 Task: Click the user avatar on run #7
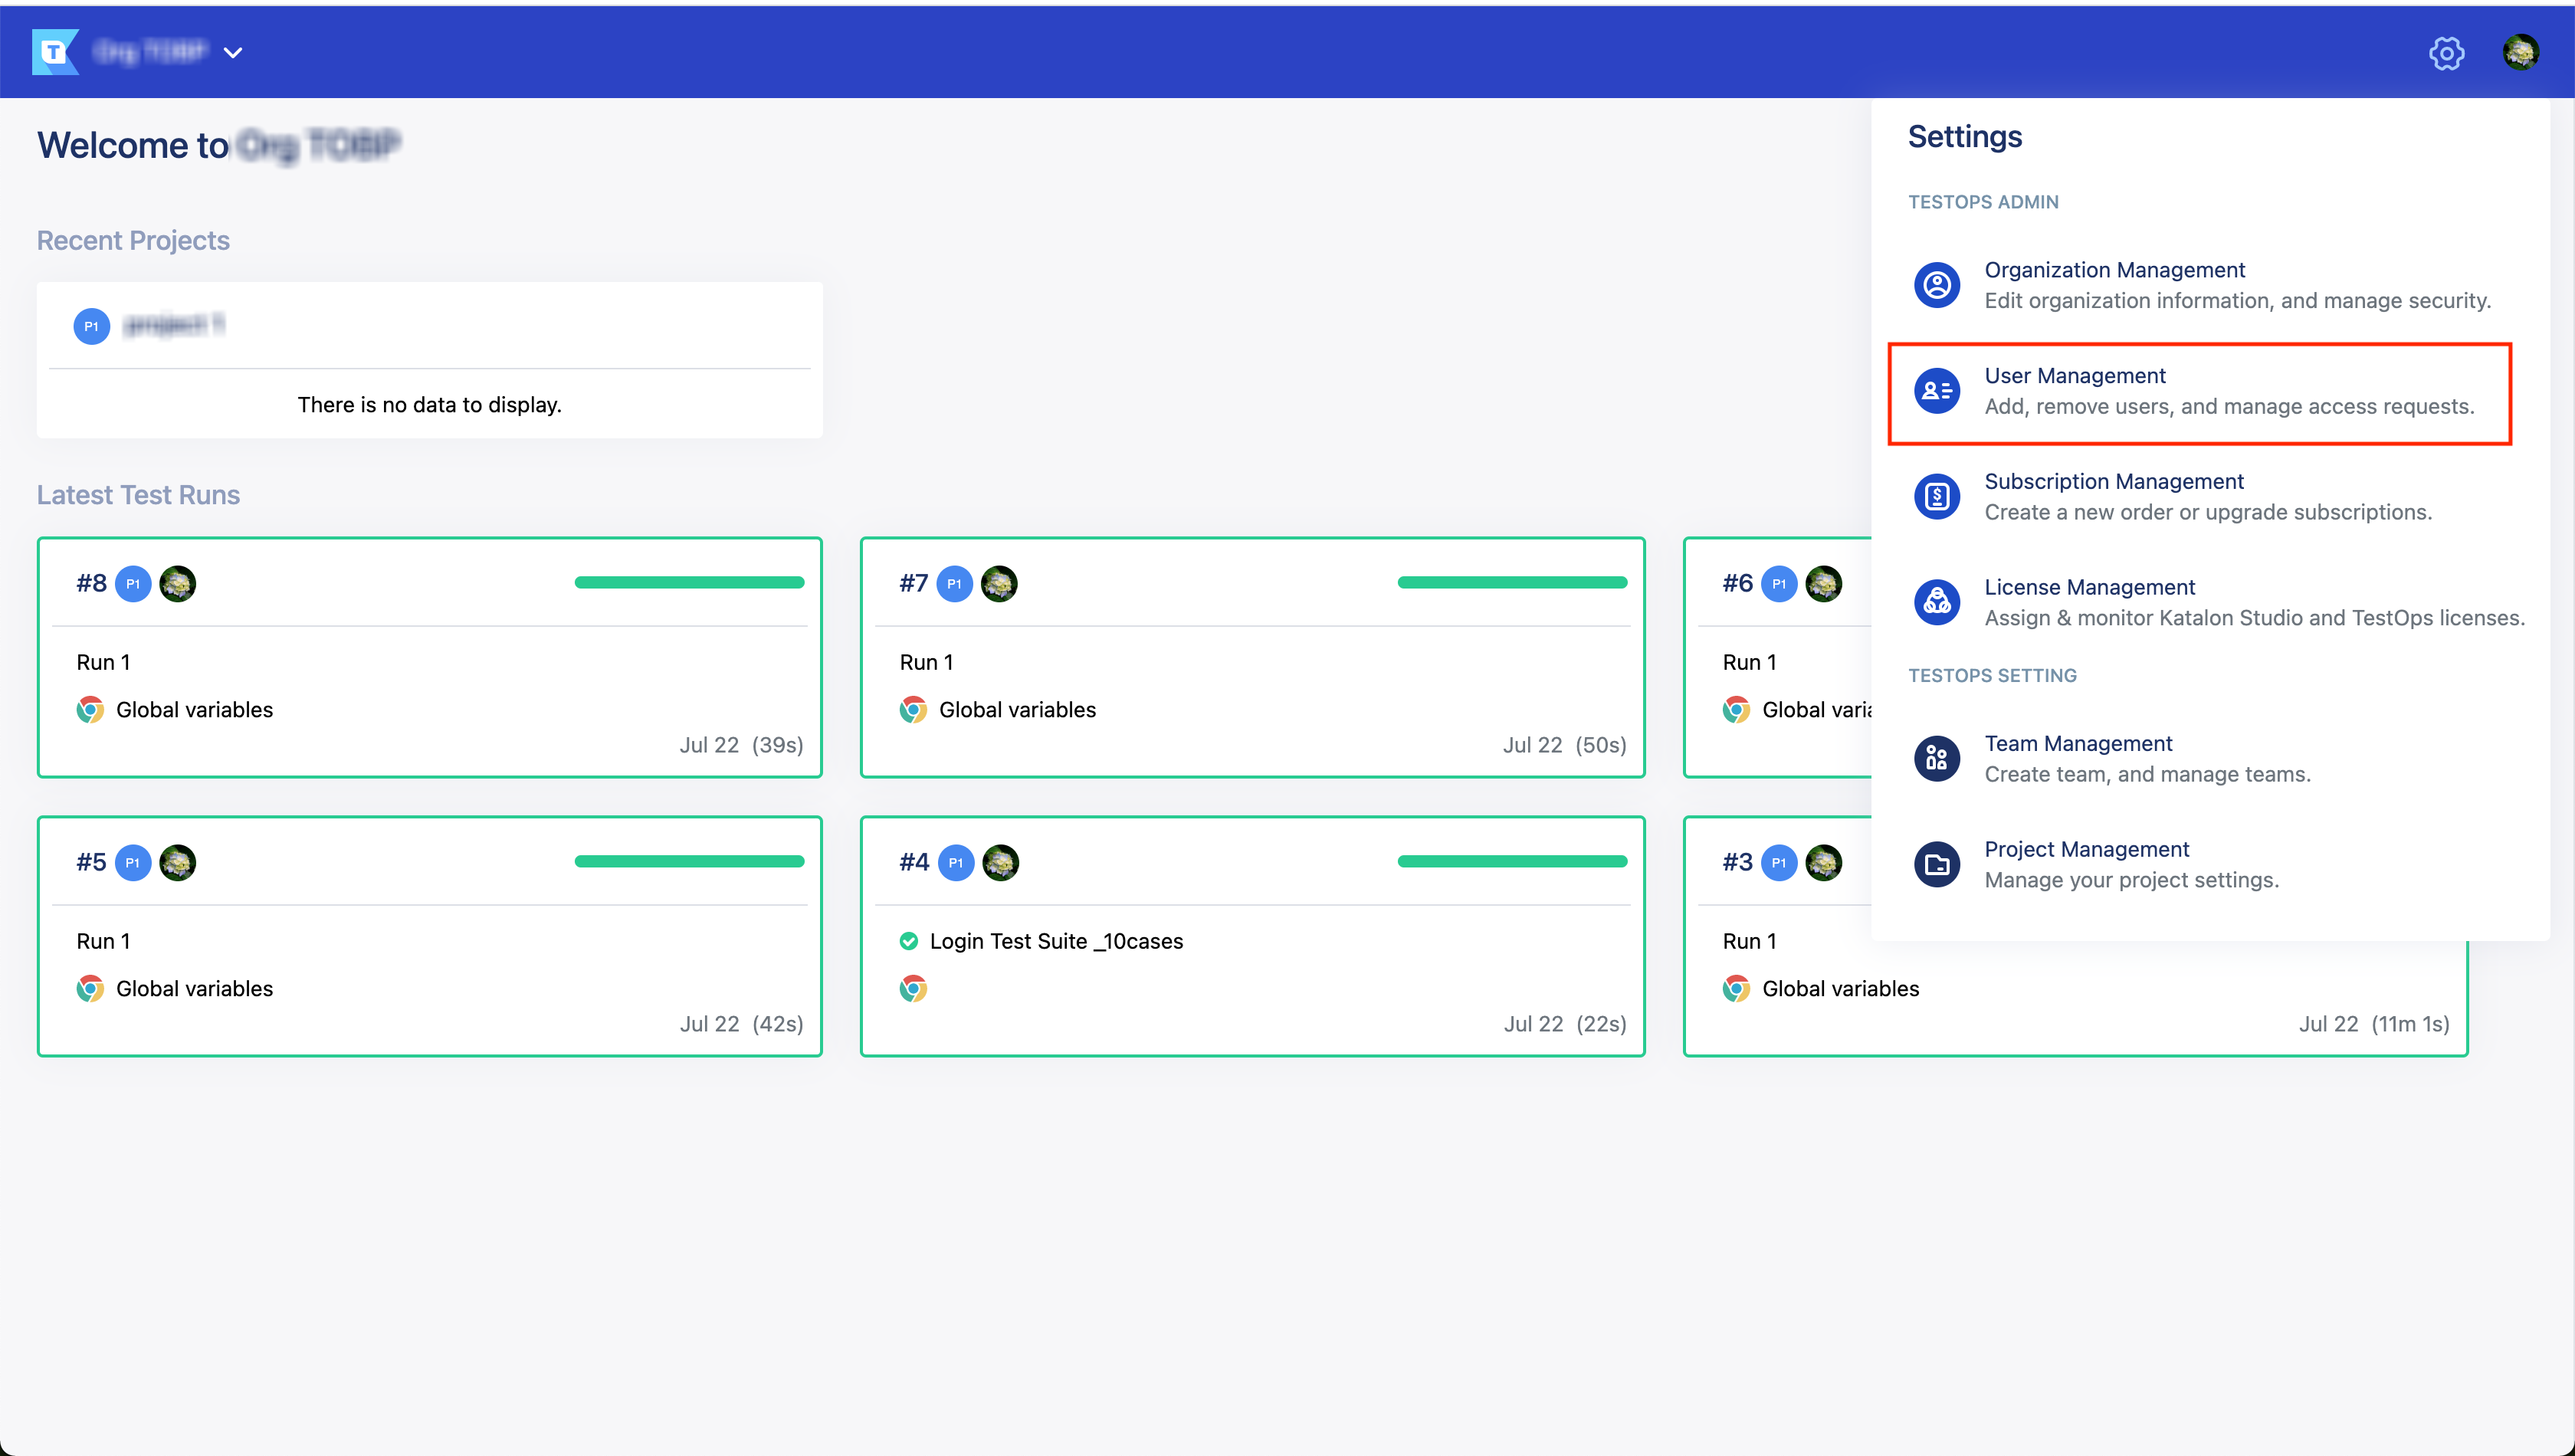point(999,584)
